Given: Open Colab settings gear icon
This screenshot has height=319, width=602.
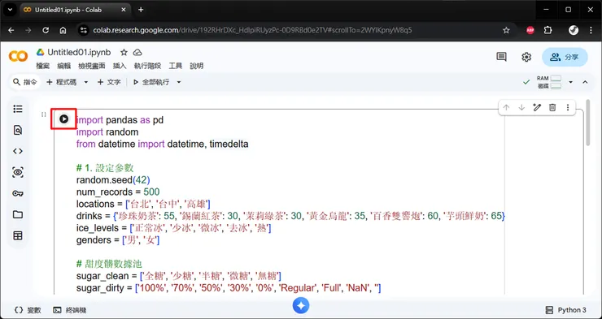Looking at the screenshot, I should (x=526, y=57).
